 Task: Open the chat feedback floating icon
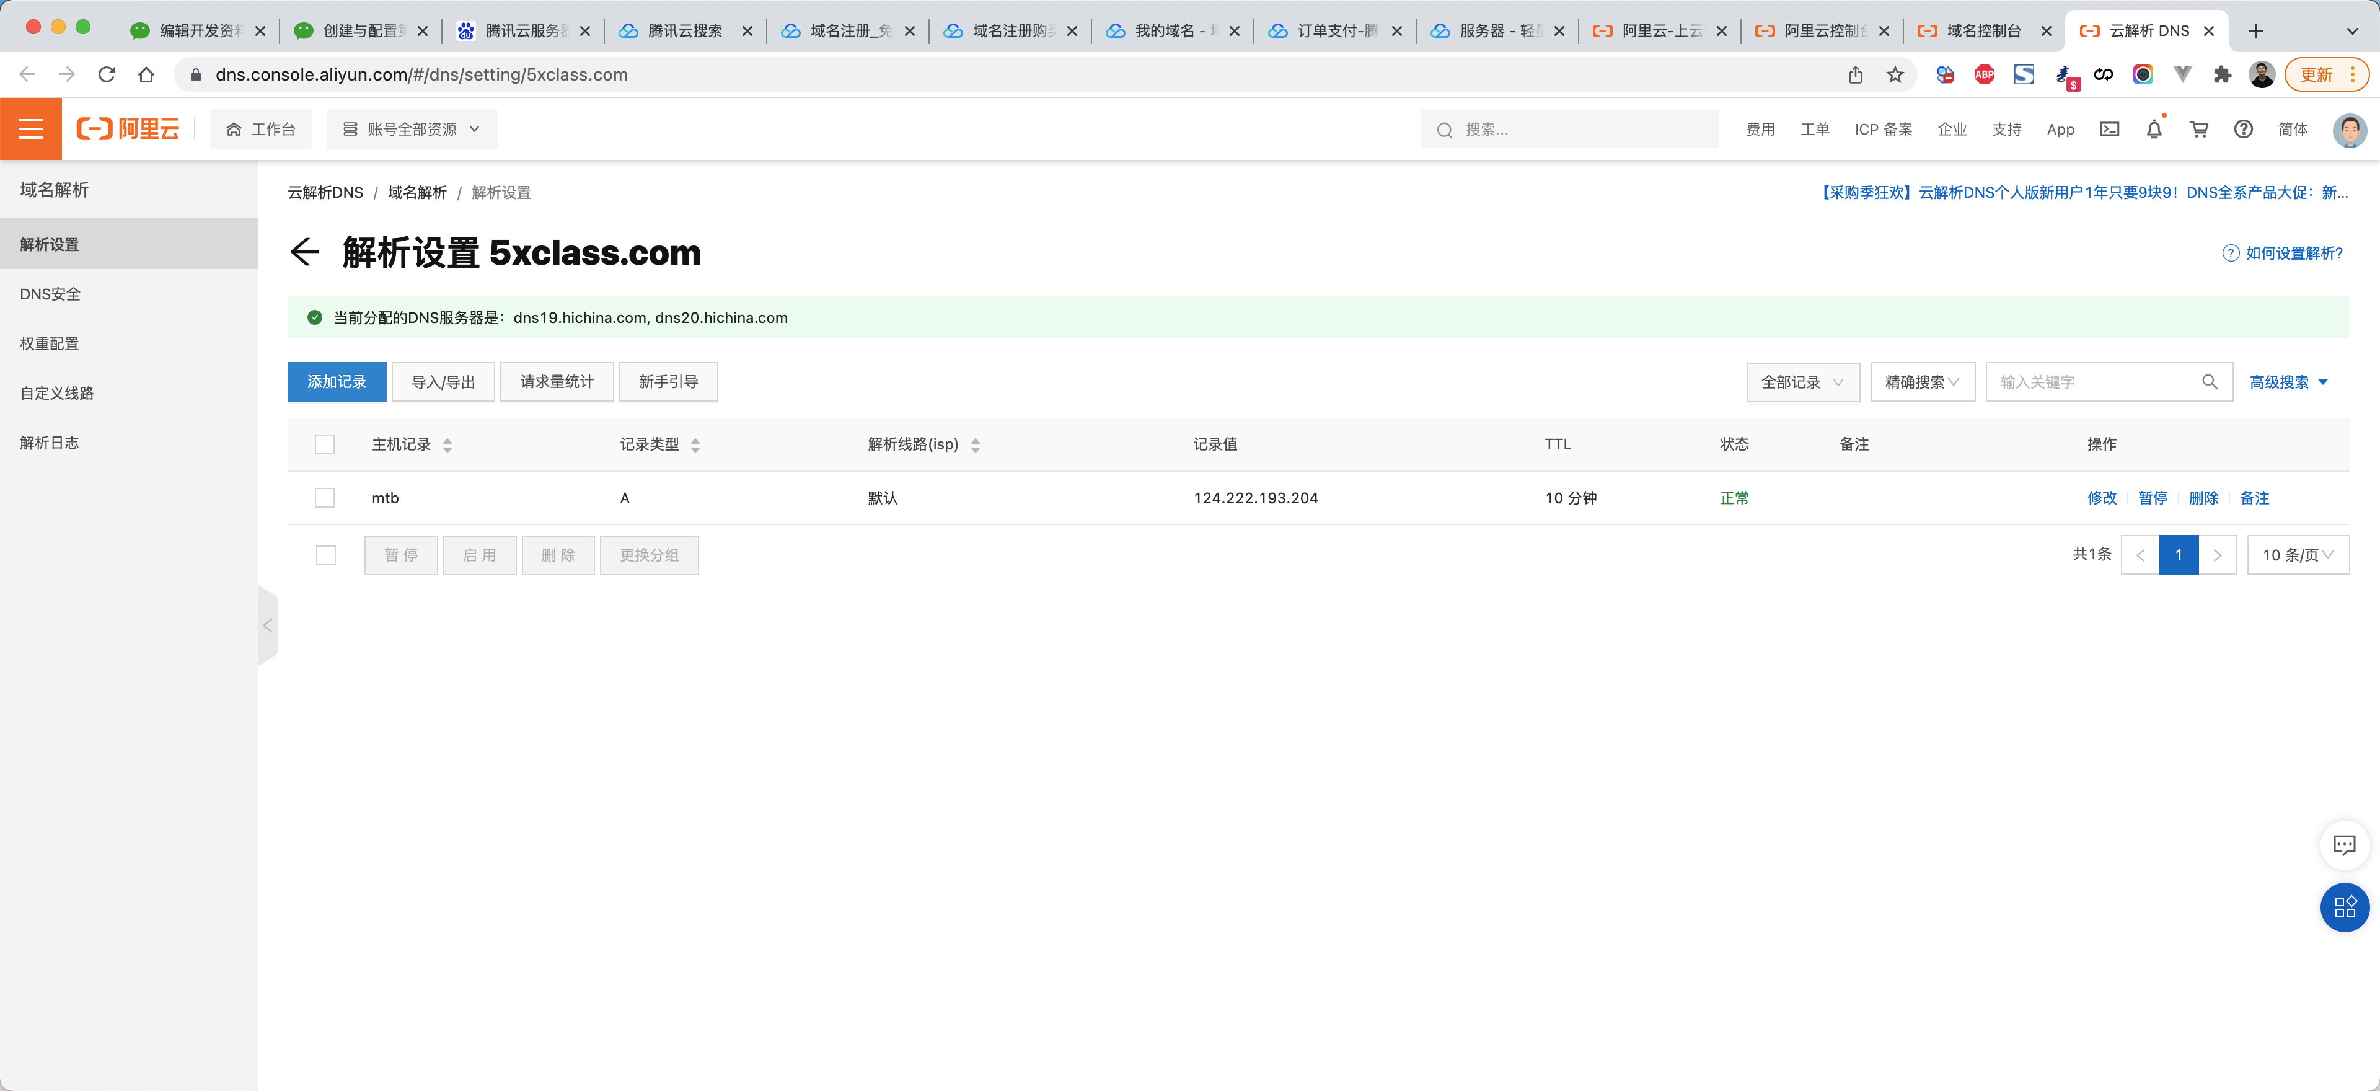click(2344, 844)
